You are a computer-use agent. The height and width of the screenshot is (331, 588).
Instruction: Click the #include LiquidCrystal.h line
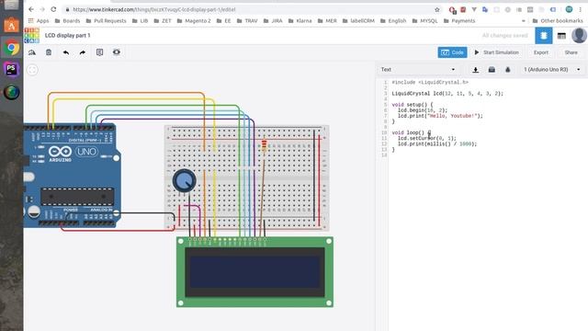pyautogui.click(x=430, y=82)
